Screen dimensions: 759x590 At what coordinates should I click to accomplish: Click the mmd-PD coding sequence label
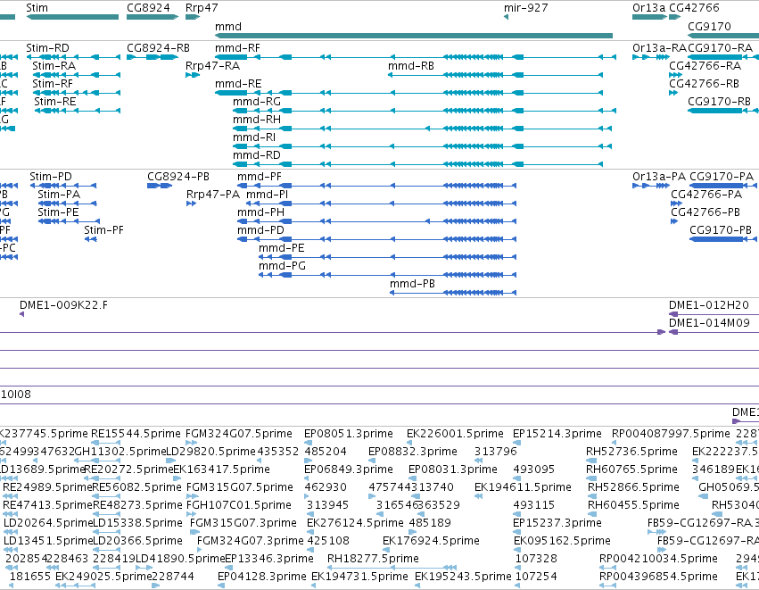260,230
